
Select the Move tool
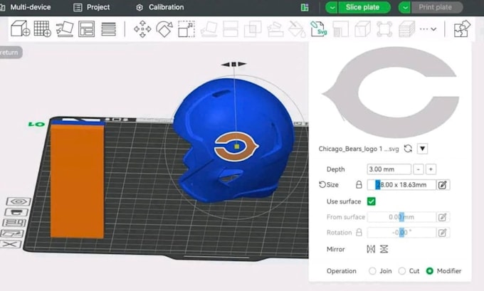pyautogui.click(x=142, y=29)
